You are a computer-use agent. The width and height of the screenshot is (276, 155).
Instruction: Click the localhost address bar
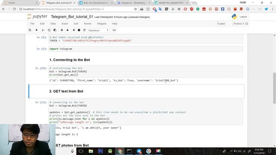pos(78,9)
